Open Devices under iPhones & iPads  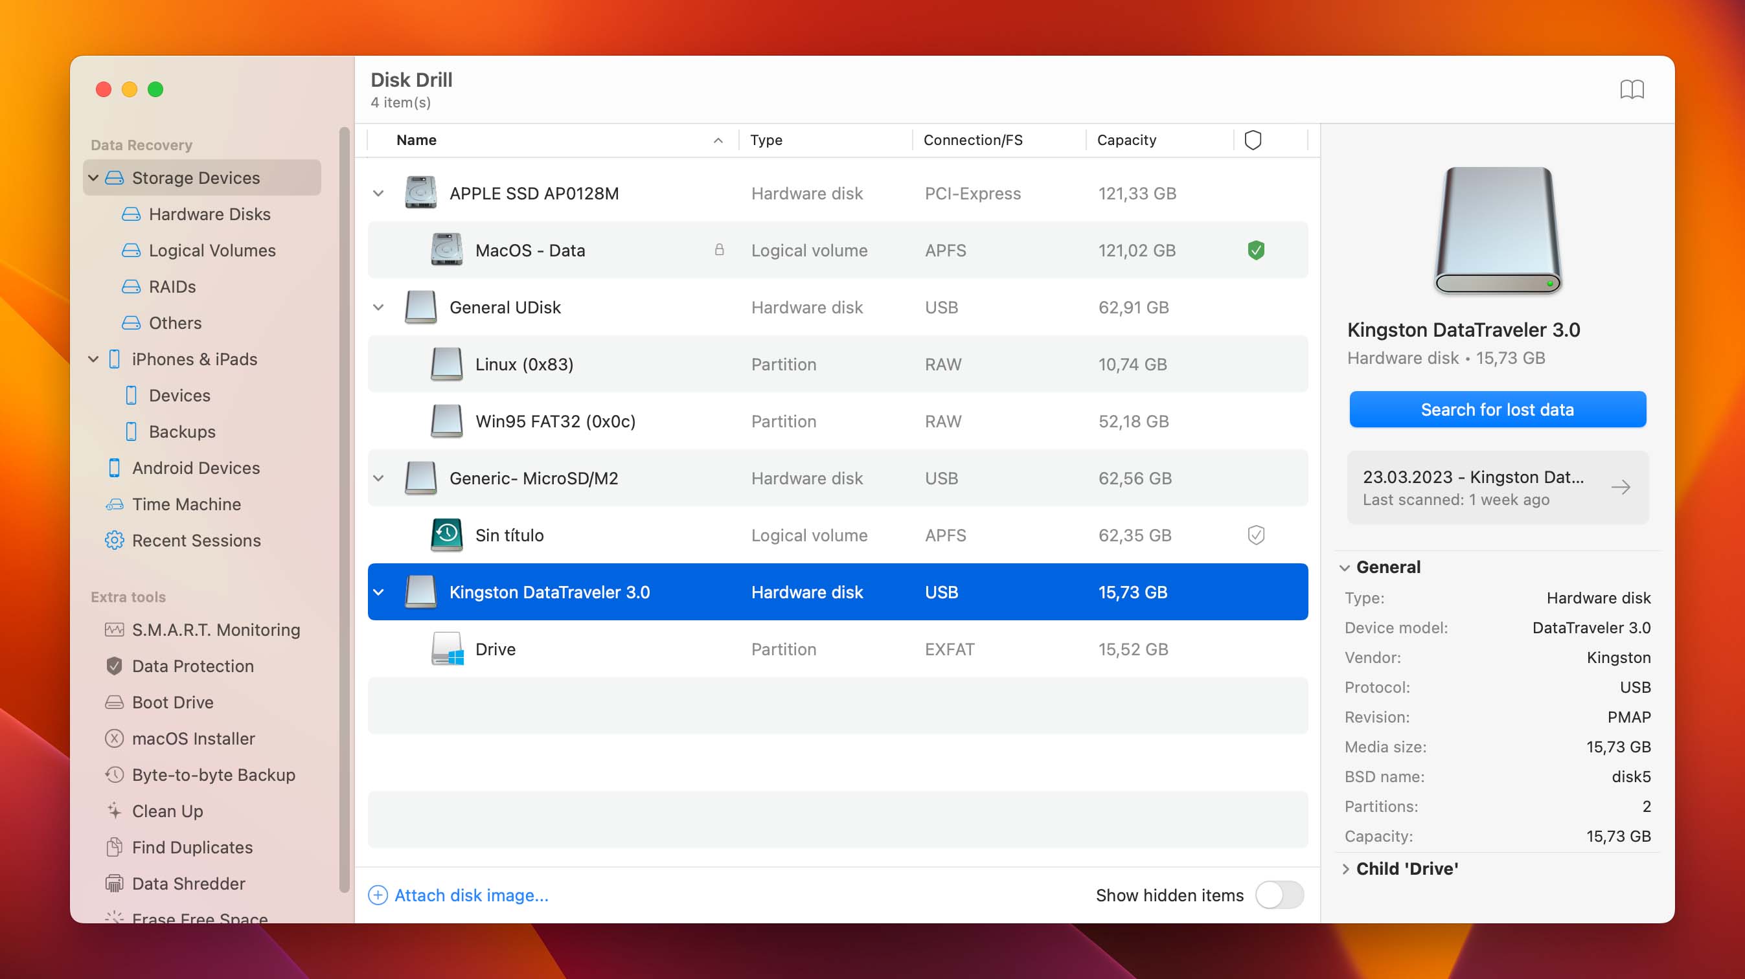tap(179, 396)
